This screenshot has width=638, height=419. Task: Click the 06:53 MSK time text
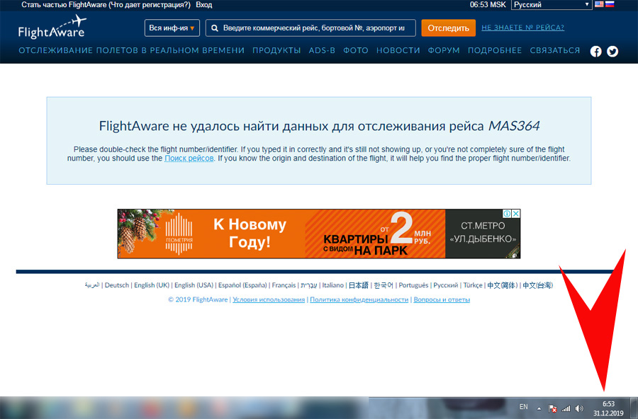click(488, 5)
